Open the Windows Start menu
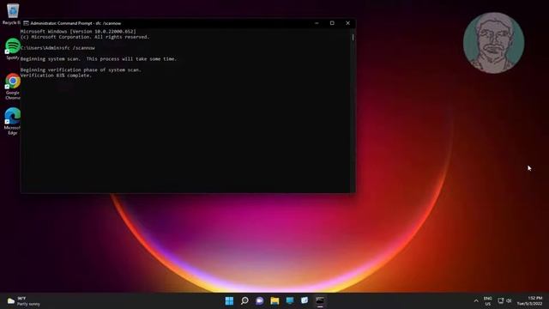549x309 pixels. (x=229, y=300)
